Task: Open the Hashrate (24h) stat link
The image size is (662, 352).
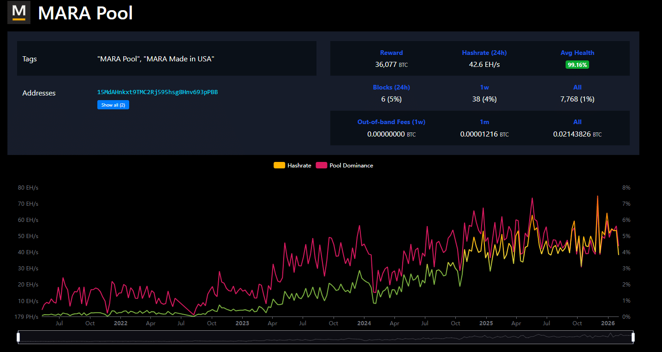Action: click(484, 53)
